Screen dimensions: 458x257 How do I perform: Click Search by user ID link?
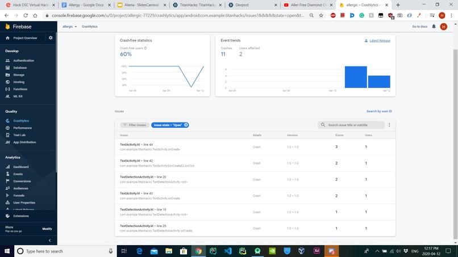tap(379, 111)
